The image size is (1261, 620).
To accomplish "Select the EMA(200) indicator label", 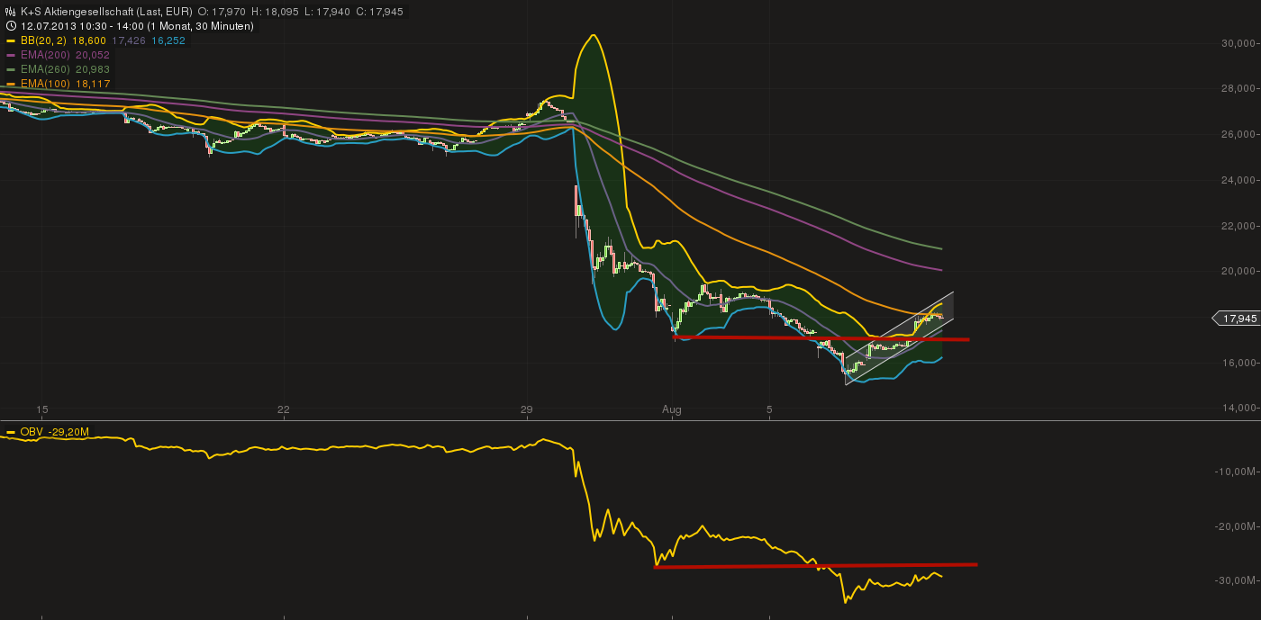I will 45,55.
